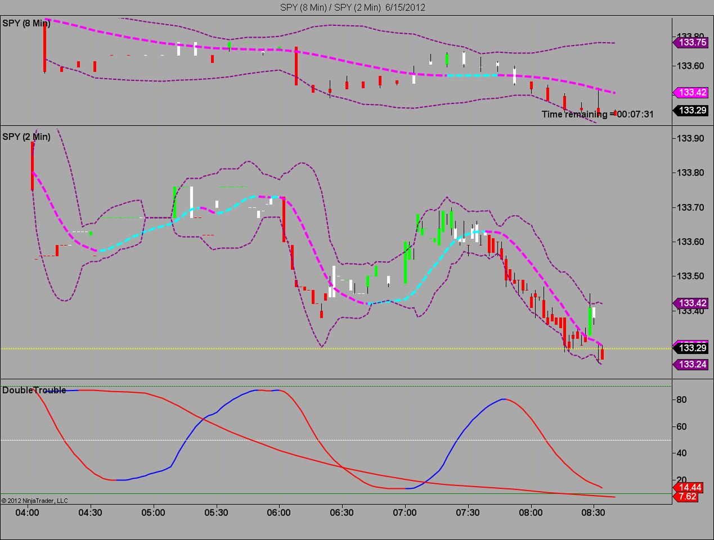Click the red 7.62 indicator value marker

686,496
